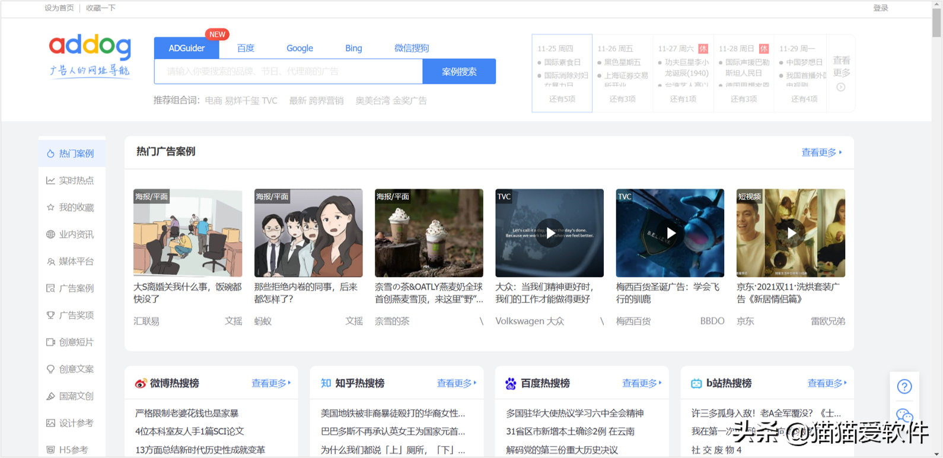The image size is (943, 458).
Task: Open Baidu topic 31省区市新增本土确诊2例 在云南
Action: 570,431
